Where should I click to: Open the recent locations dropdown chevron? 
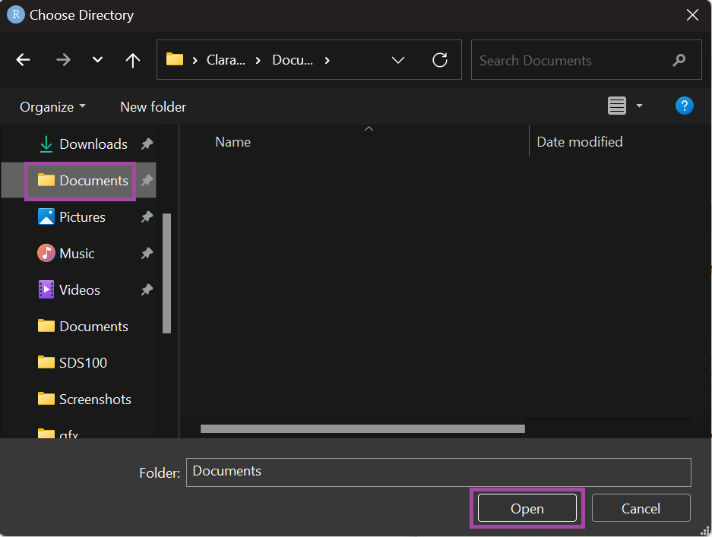(x=97, y=61)
